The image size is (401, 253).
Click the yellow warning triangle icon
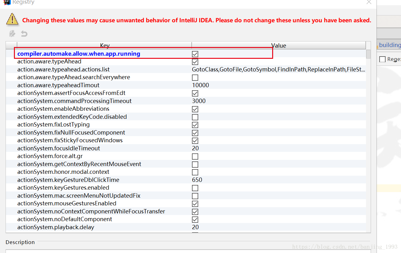pyautogui.click(x=13, y=19)
